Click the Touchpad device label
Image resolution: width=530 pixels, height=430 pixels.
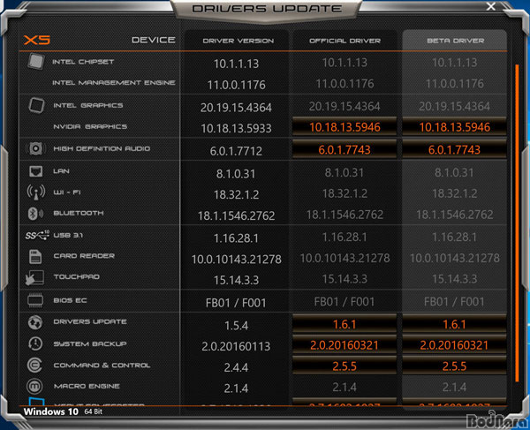[x=76, y=276]
